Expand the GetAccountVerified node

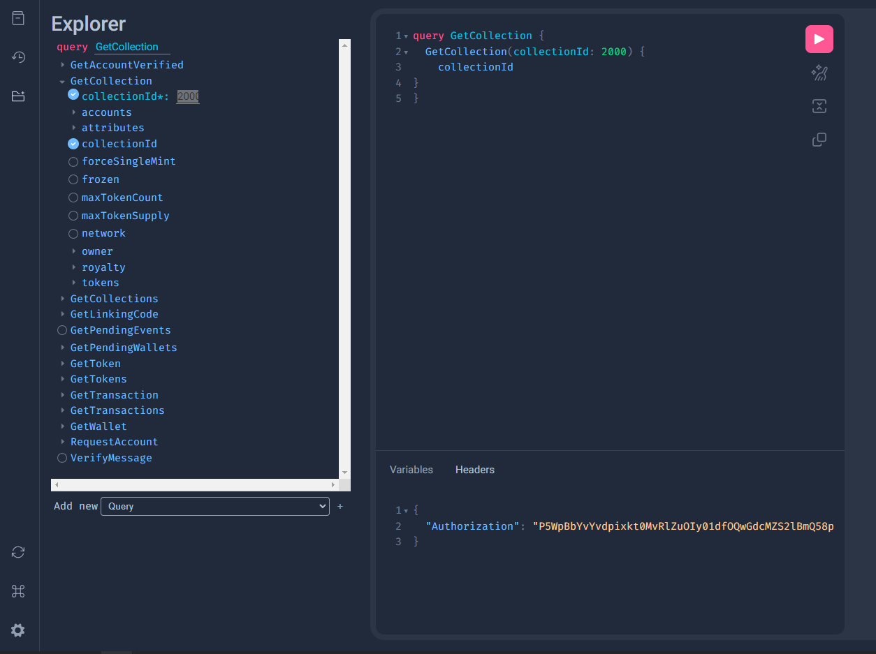[63, 65]
